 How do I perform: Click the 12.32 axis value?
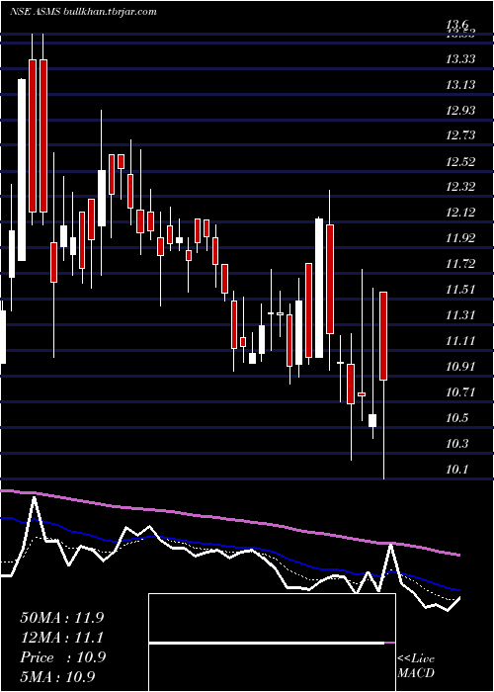(460, 187)
